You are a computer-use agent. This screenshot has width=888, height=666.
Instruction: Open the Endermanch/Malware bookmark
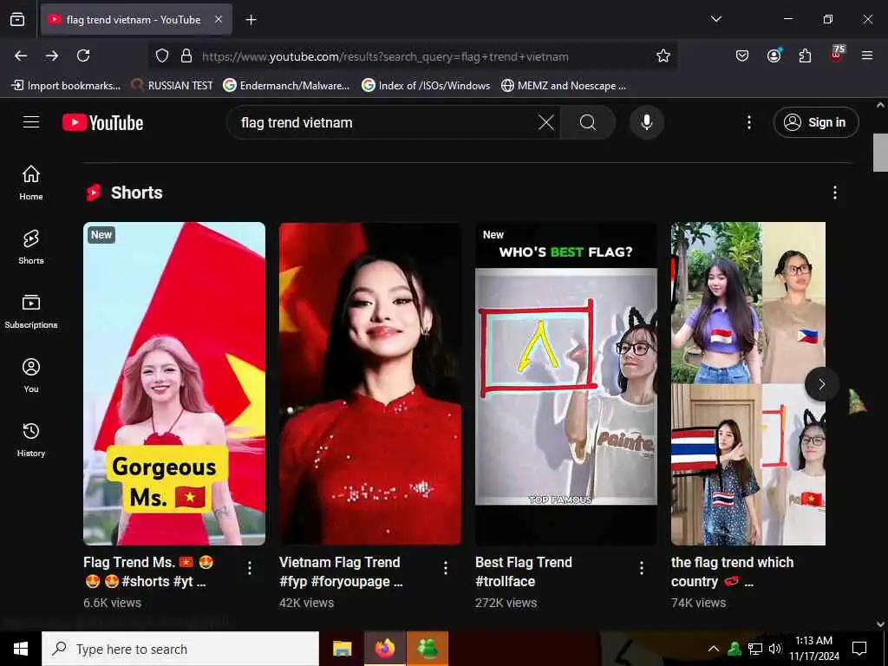tap(286, 86)
